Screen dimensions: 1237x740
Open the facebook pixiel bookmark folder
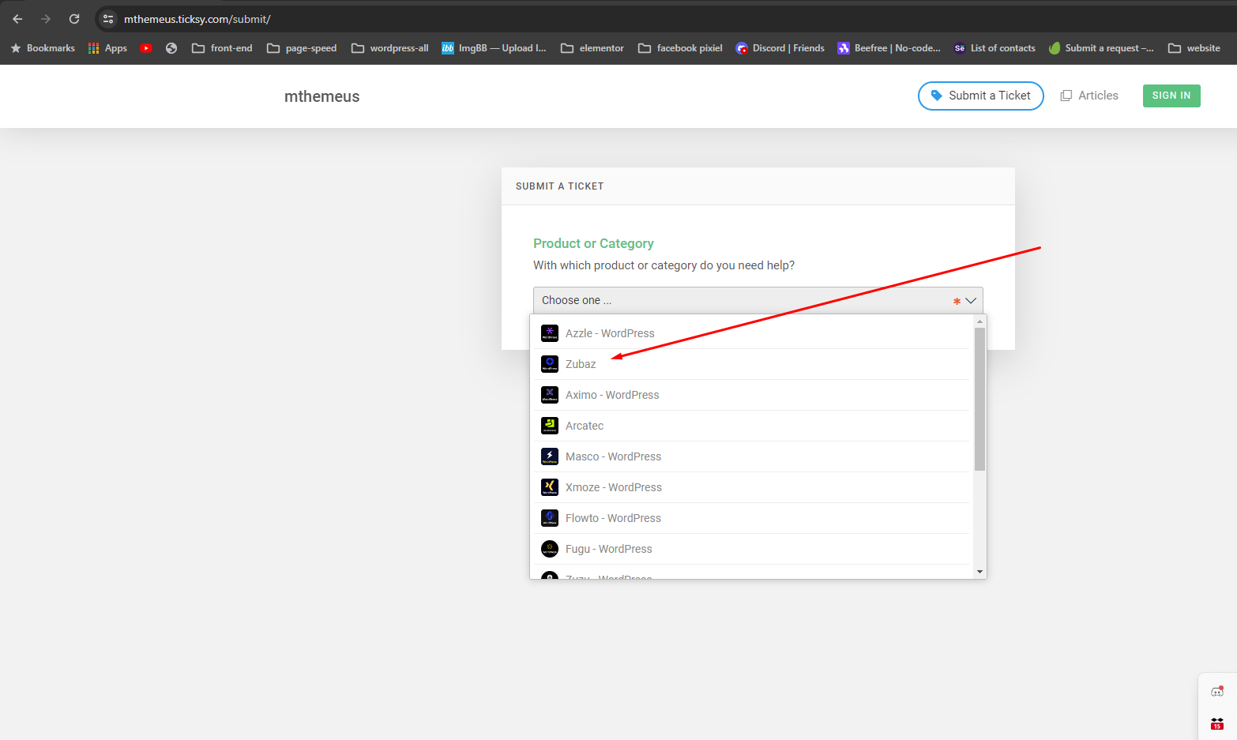680,48
